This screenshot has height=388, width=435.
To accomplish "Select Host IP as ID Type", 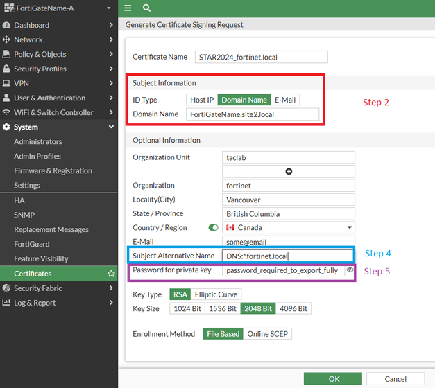I will (x=202, y=100).
